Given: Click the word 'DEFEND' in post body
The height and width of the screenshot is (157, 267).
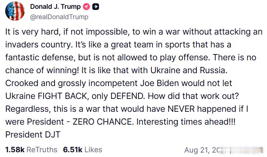Looking at the screenshot, I should click(x=127, y=96).
